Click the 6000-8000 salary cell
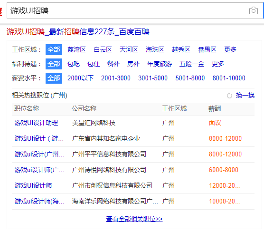 pyautogui.click(x=224, y=170)
